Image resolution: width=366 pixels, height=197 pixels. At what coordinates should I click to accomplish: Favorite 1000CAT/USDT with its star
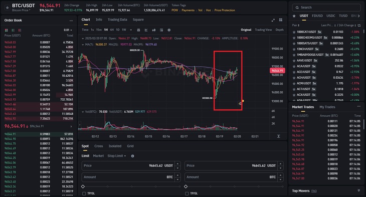click(294, 32)
